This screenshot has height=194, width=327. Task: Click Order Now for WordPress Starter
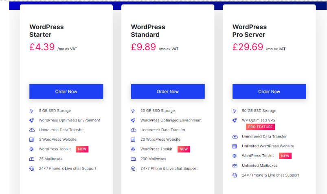[66, 91]
